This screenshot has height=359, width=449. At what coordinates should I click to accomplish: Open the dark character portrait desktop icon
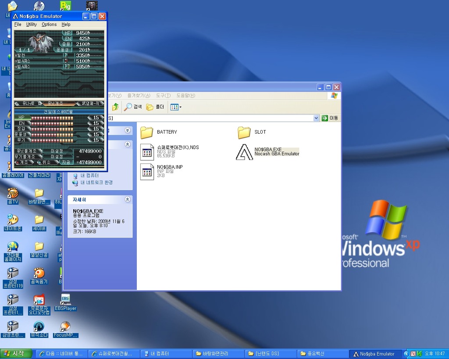[92, 5]
